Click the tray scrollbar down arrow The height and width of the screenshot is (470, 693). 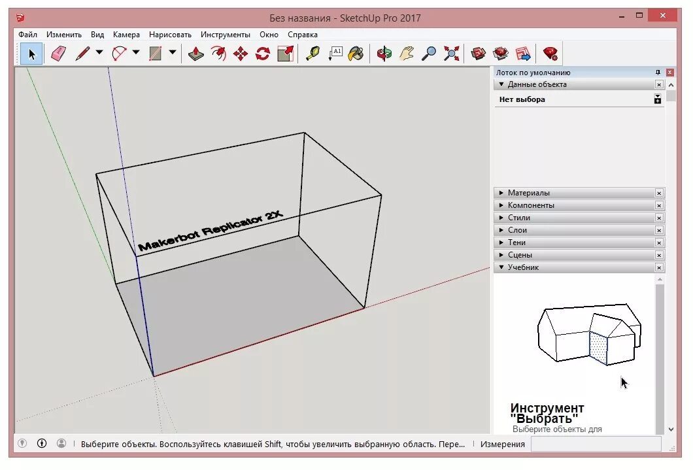671,429
